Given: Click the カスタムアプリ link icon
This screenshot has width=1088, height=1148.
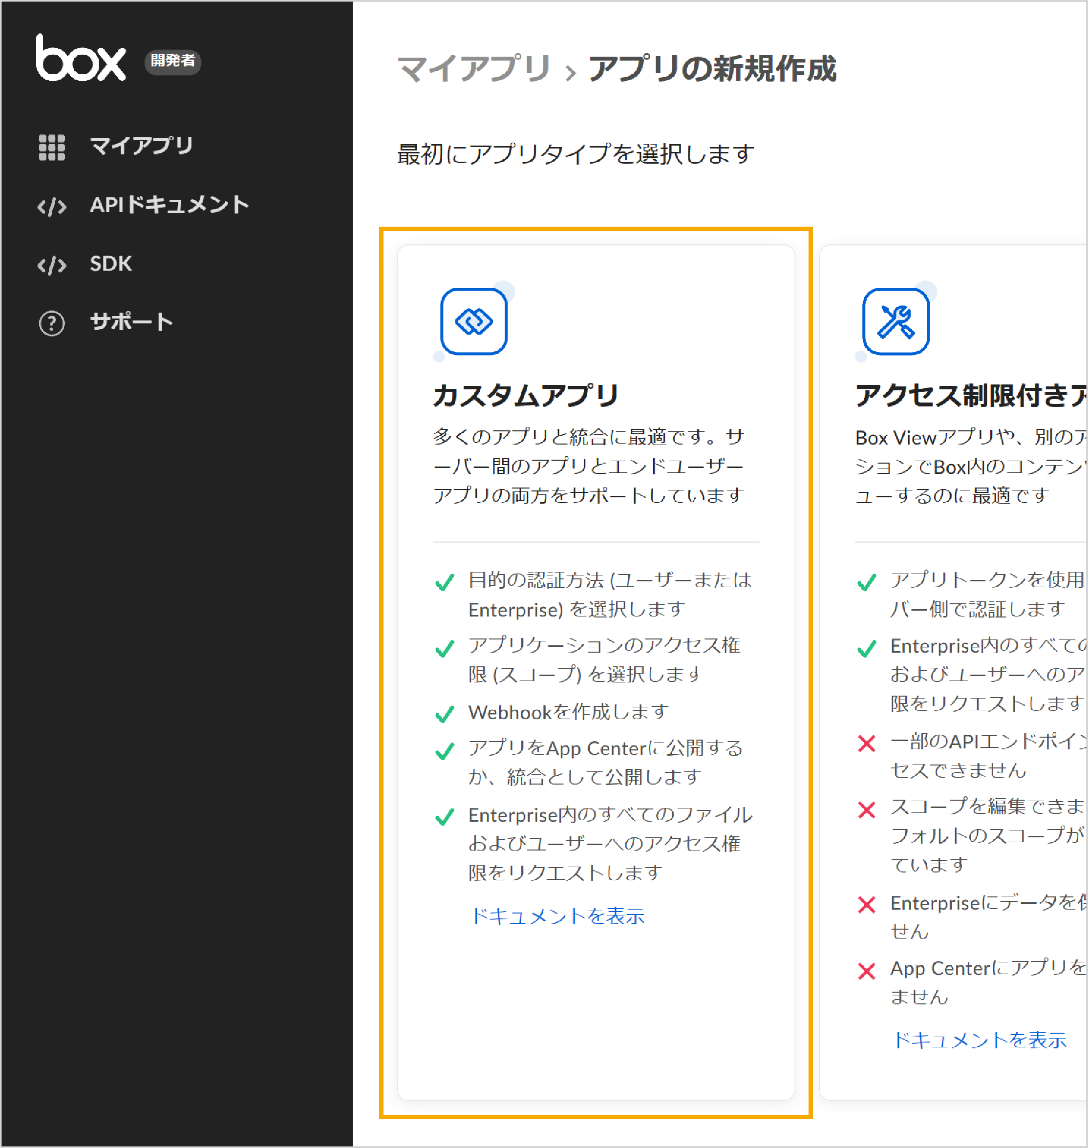Looking at the screenshot, I should (x=474, y=321).
